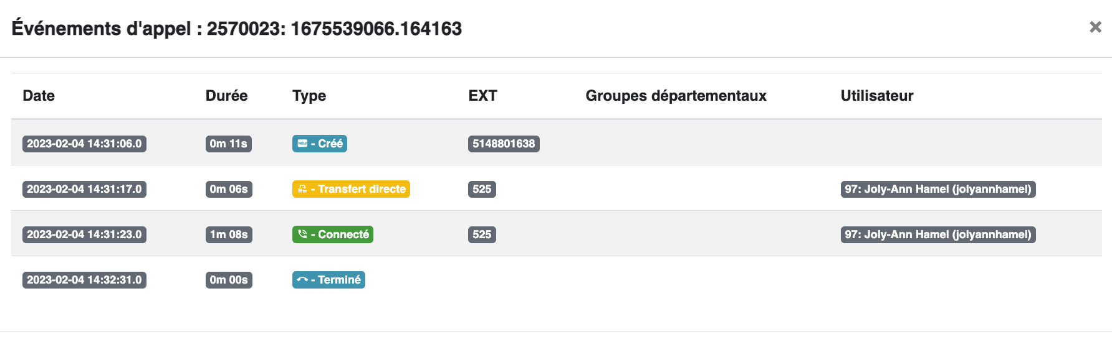The width and height of the screenshot is (1112, 347).
Task: Click the Durée column header
Action: (x=226, y=96)
